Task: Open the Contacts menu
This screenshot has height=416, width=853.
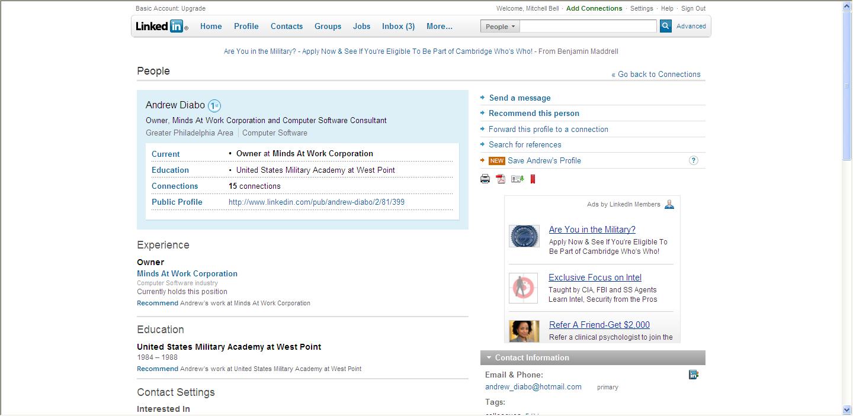Action: pos(287,26)
